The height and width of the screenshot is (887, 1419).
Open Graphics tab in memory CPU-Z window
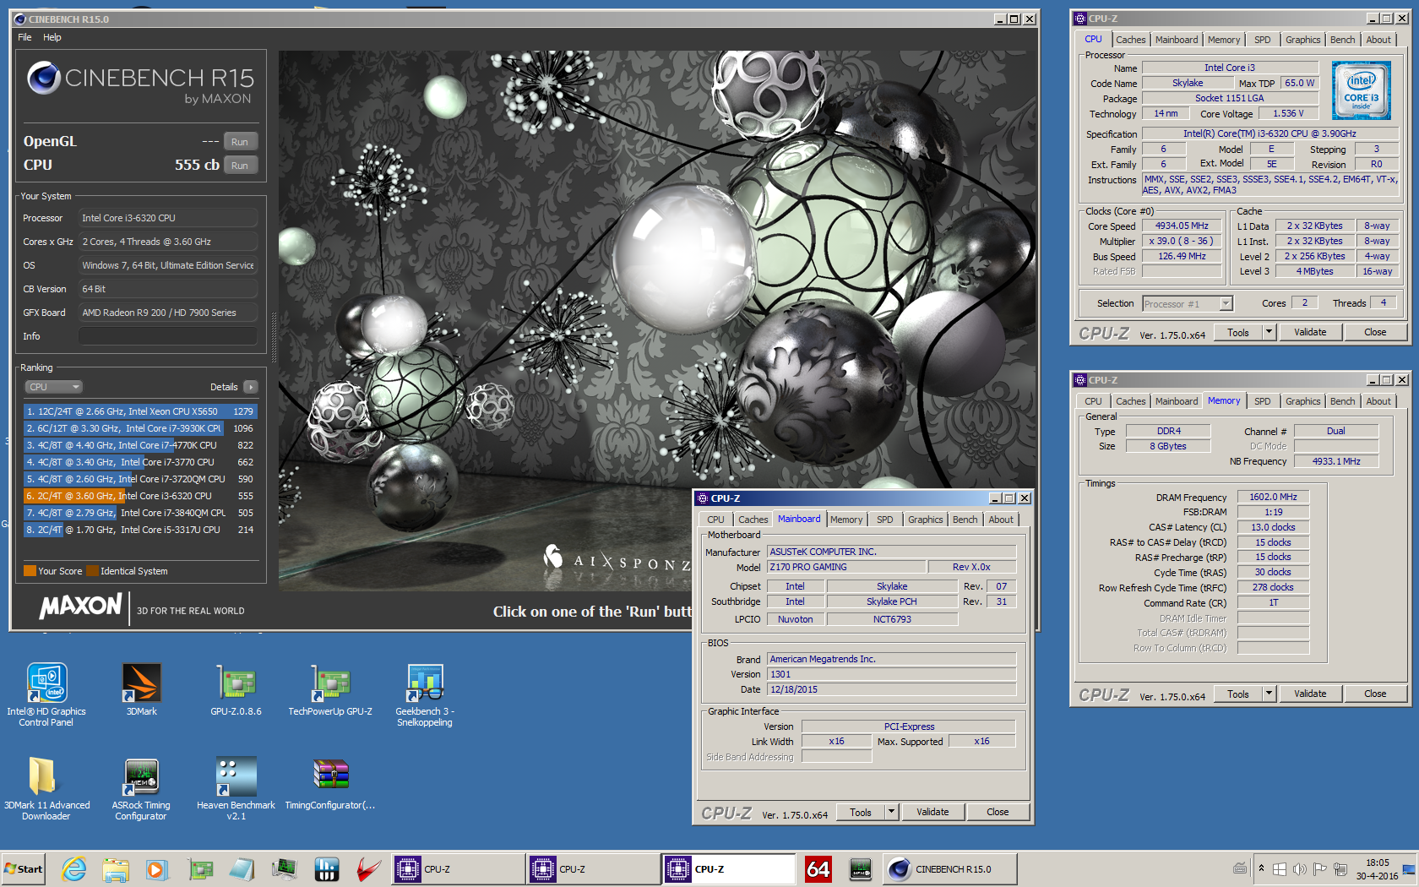tap(1302, 401)
